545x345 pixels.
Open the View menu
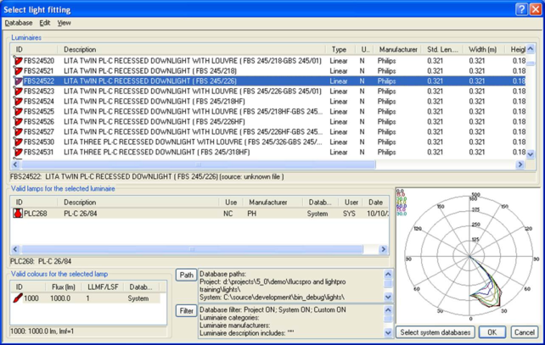click(x=65, y=23)
